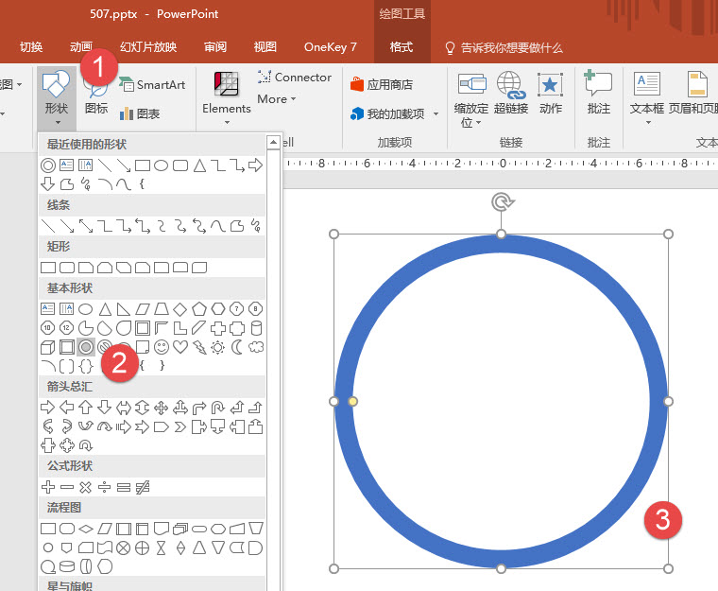Viewport: 718px width, 591px height.
Task: Choose the crescent moon shape
Action: pyautogui.click(x=237, y=347)
